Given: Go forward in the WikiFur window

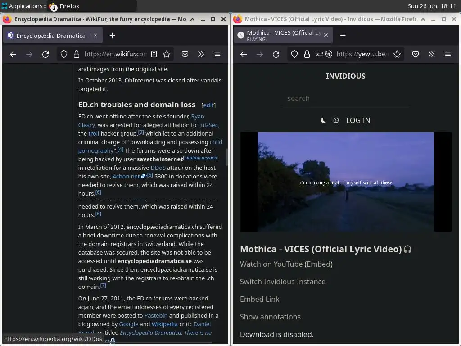Looking at the screenshot, I should [x=29, y=54].
